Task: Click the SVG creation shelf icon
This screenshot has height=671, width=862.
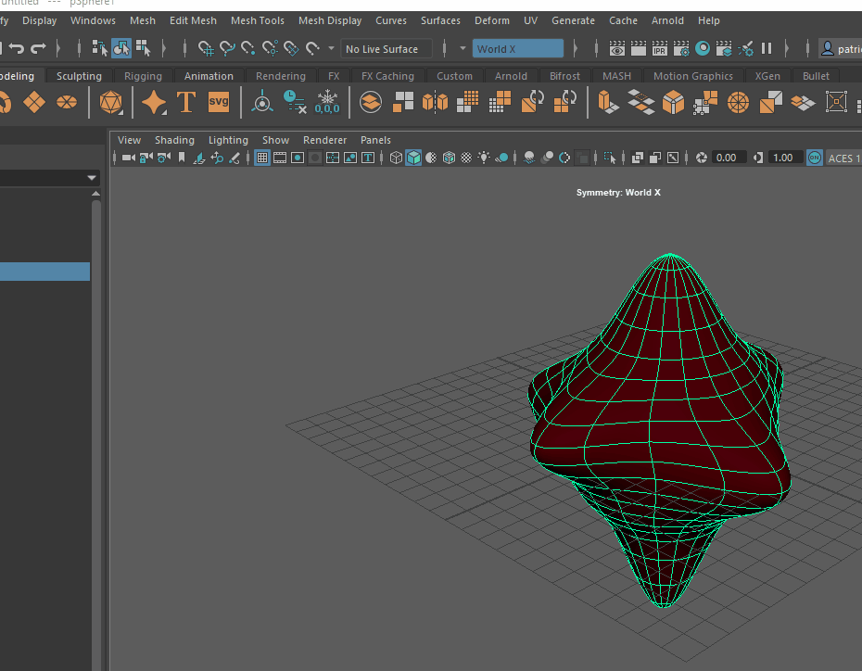Action: coord(218,103)
